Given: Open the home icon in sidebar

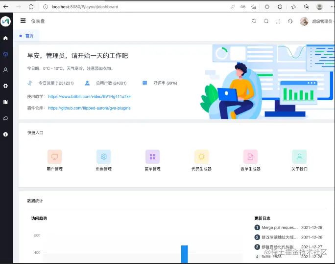Looking at the screenshot, I should coord(5,38).
